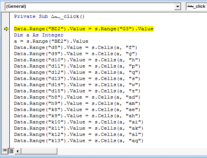Click margin beside a = s.Range("BE2") to set breakpoint
Image resolution: width=207 pixels, height=158 pixels.
click(x=5, y=41)
